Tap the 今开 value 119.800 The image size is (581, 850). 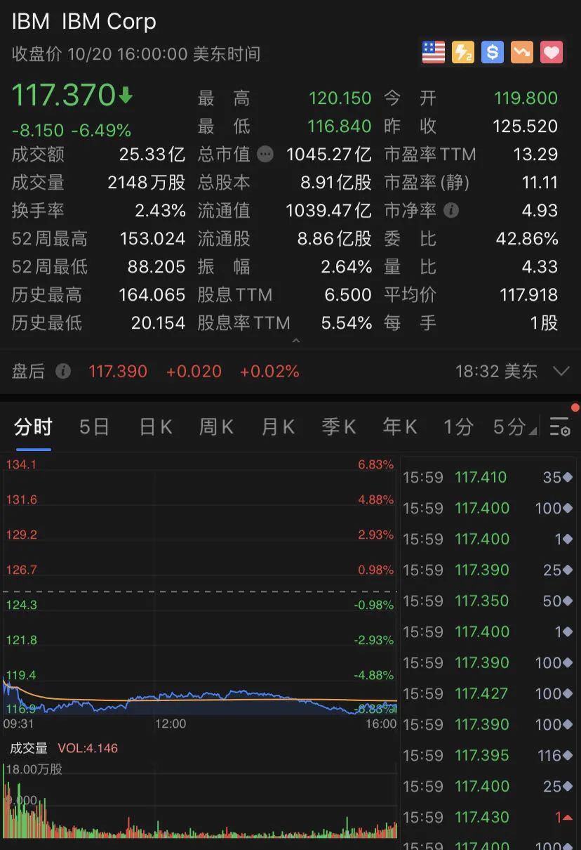point(526,98)
